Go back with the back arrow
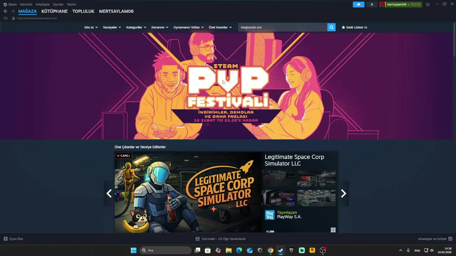456x256 pixels. [x=5, y=11]
